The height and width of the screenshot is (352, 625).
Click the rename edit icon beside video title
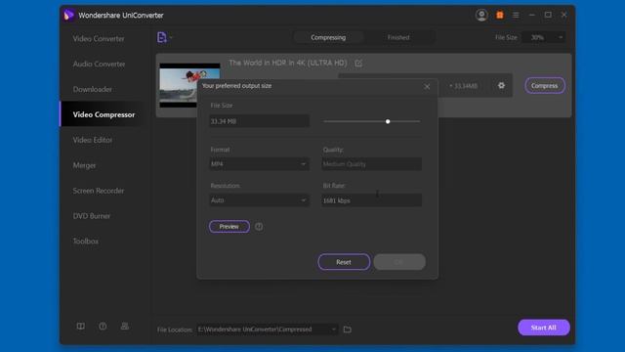pyautogui.click(x=358, y=63)
